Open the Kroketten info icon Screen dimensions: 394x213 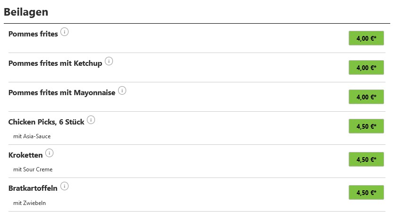(49, 153)
